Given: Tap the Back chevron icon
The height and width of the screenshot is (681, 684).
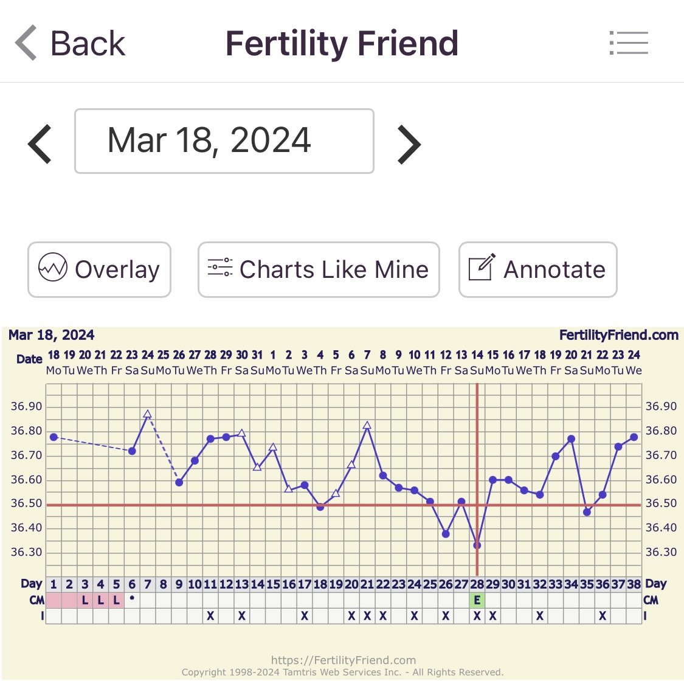Looking at the screenshot, I should pyautogui.click(x=27, y=43).
